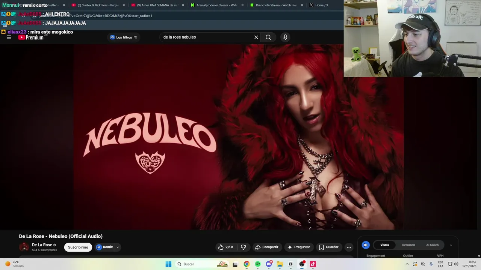This screenshot has width=481, height=270.
Task: Open De La Rose channel name link
Action: pyautogui.click(x=42, y=245)
